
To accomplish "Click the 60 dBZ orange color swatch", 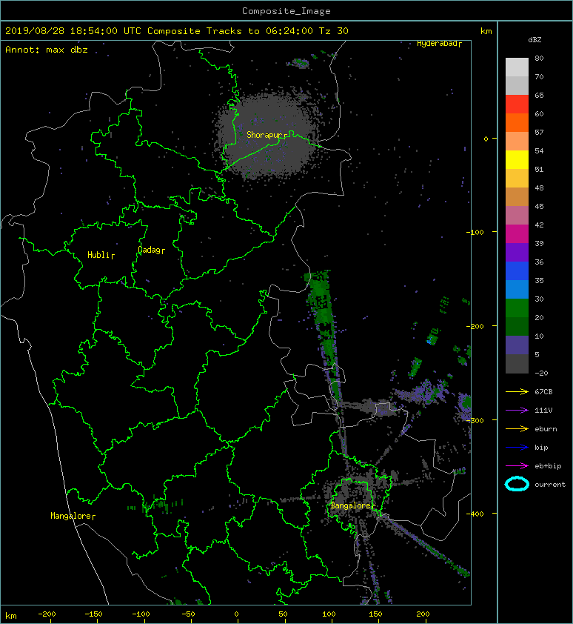I will 517,122.
